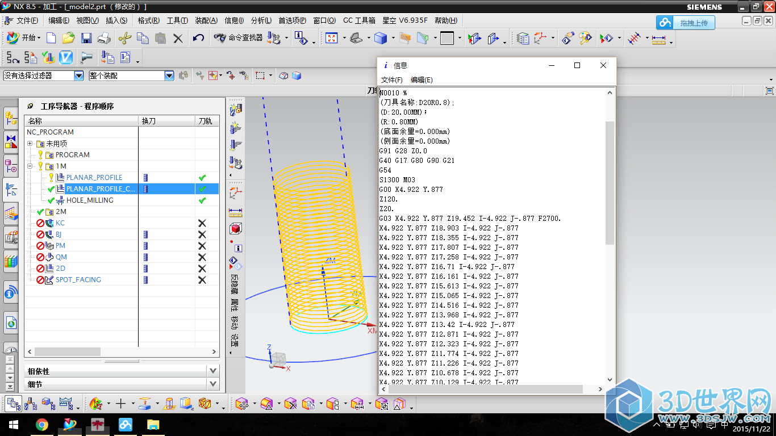Select NC_PROGRAM root node
The height and width of the screenshot is (436, 776).
coord(50,132)
